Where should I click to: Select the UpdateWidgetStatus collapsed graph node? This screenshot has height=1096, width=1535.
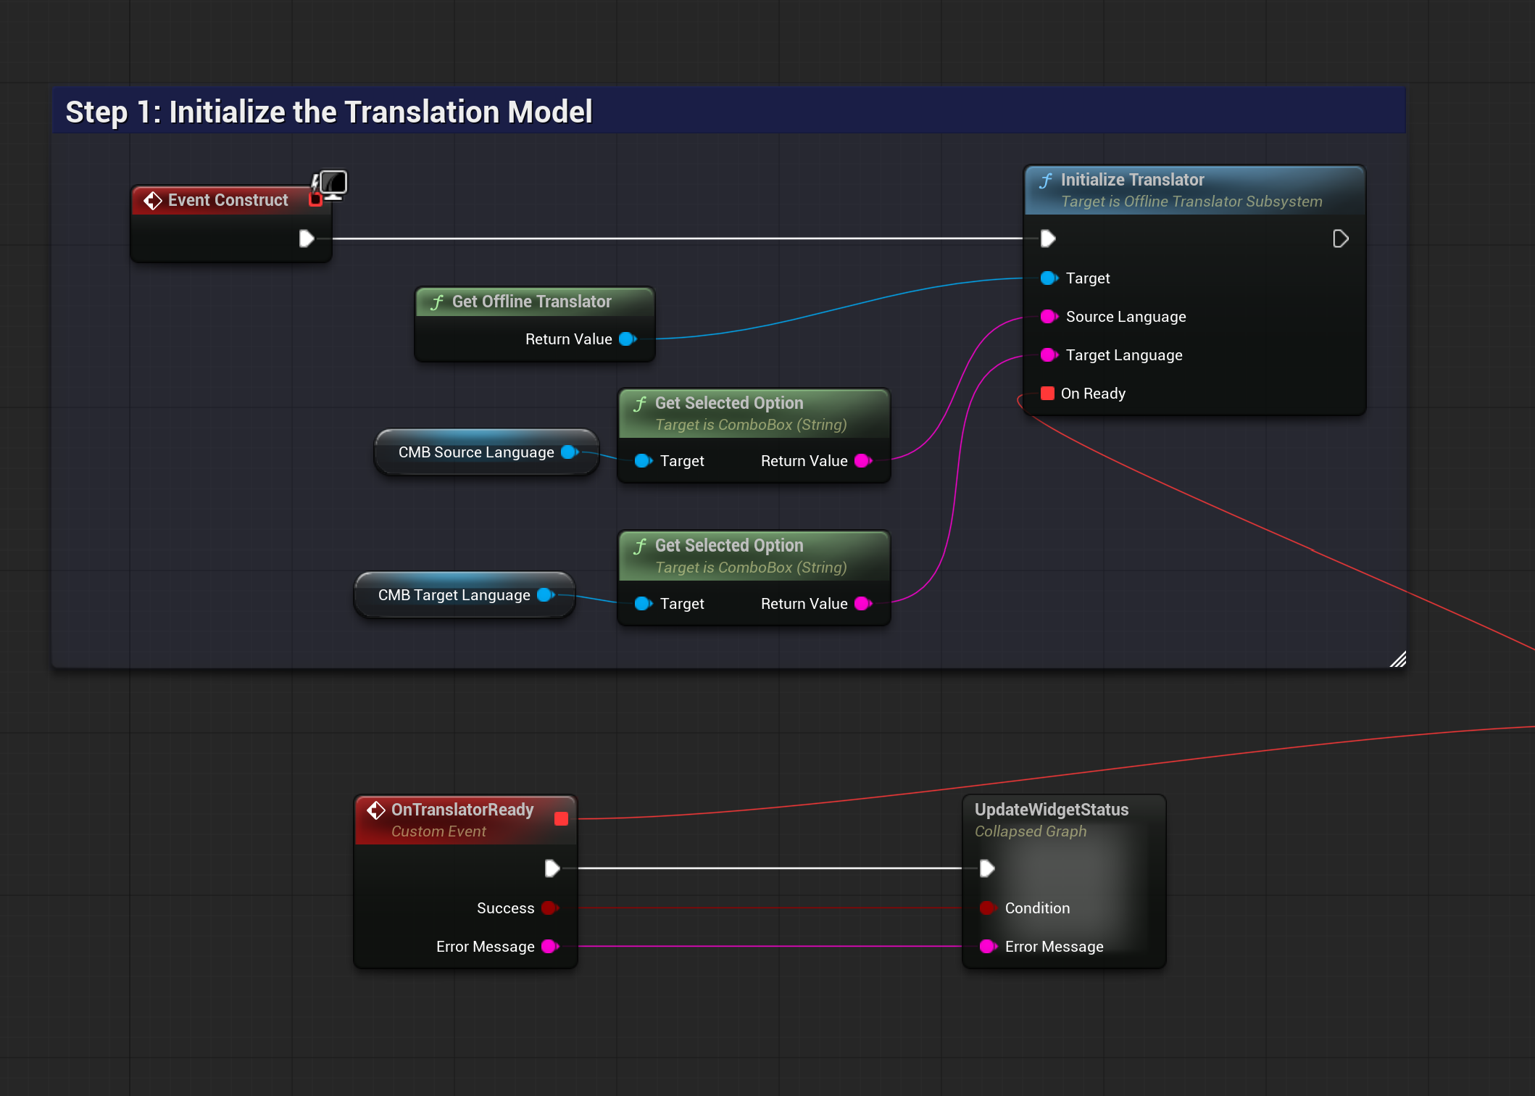1064,881
